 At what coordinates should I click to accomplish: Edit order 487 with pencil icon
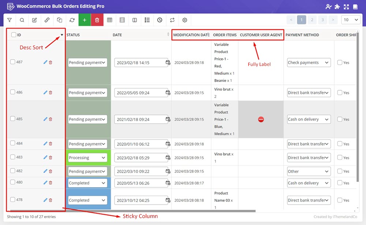(45, 62)
